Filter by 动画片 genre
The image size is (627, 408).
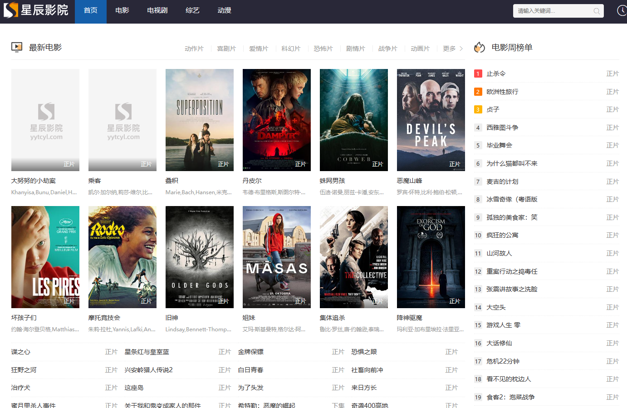420,49
